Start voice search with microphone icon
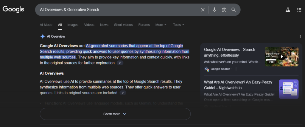Screen dimensions: 305x127 click(214, 10)
